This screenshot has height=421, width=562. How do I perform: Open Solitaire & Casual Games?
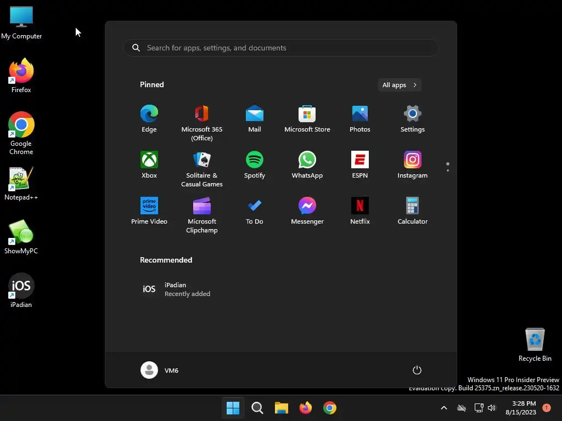pos(202,169)
